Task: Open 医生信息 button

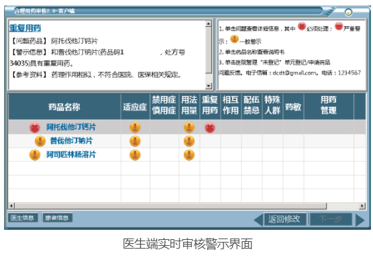Action: click(x=23, y=218)
